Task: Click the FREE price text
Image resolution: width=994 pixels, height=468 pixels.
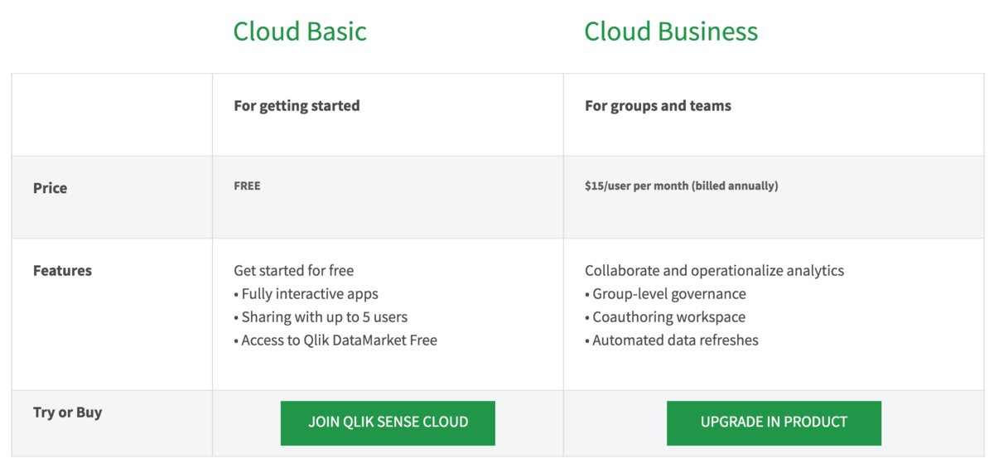Action: coord(247,186)
